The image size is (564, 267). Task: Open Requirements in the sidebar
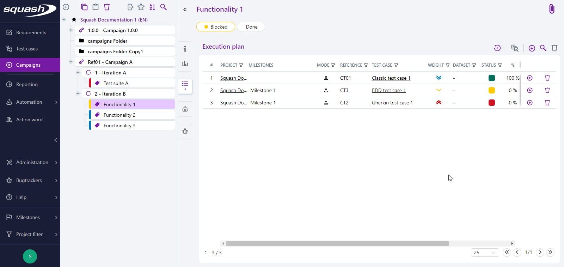(31, 32)
